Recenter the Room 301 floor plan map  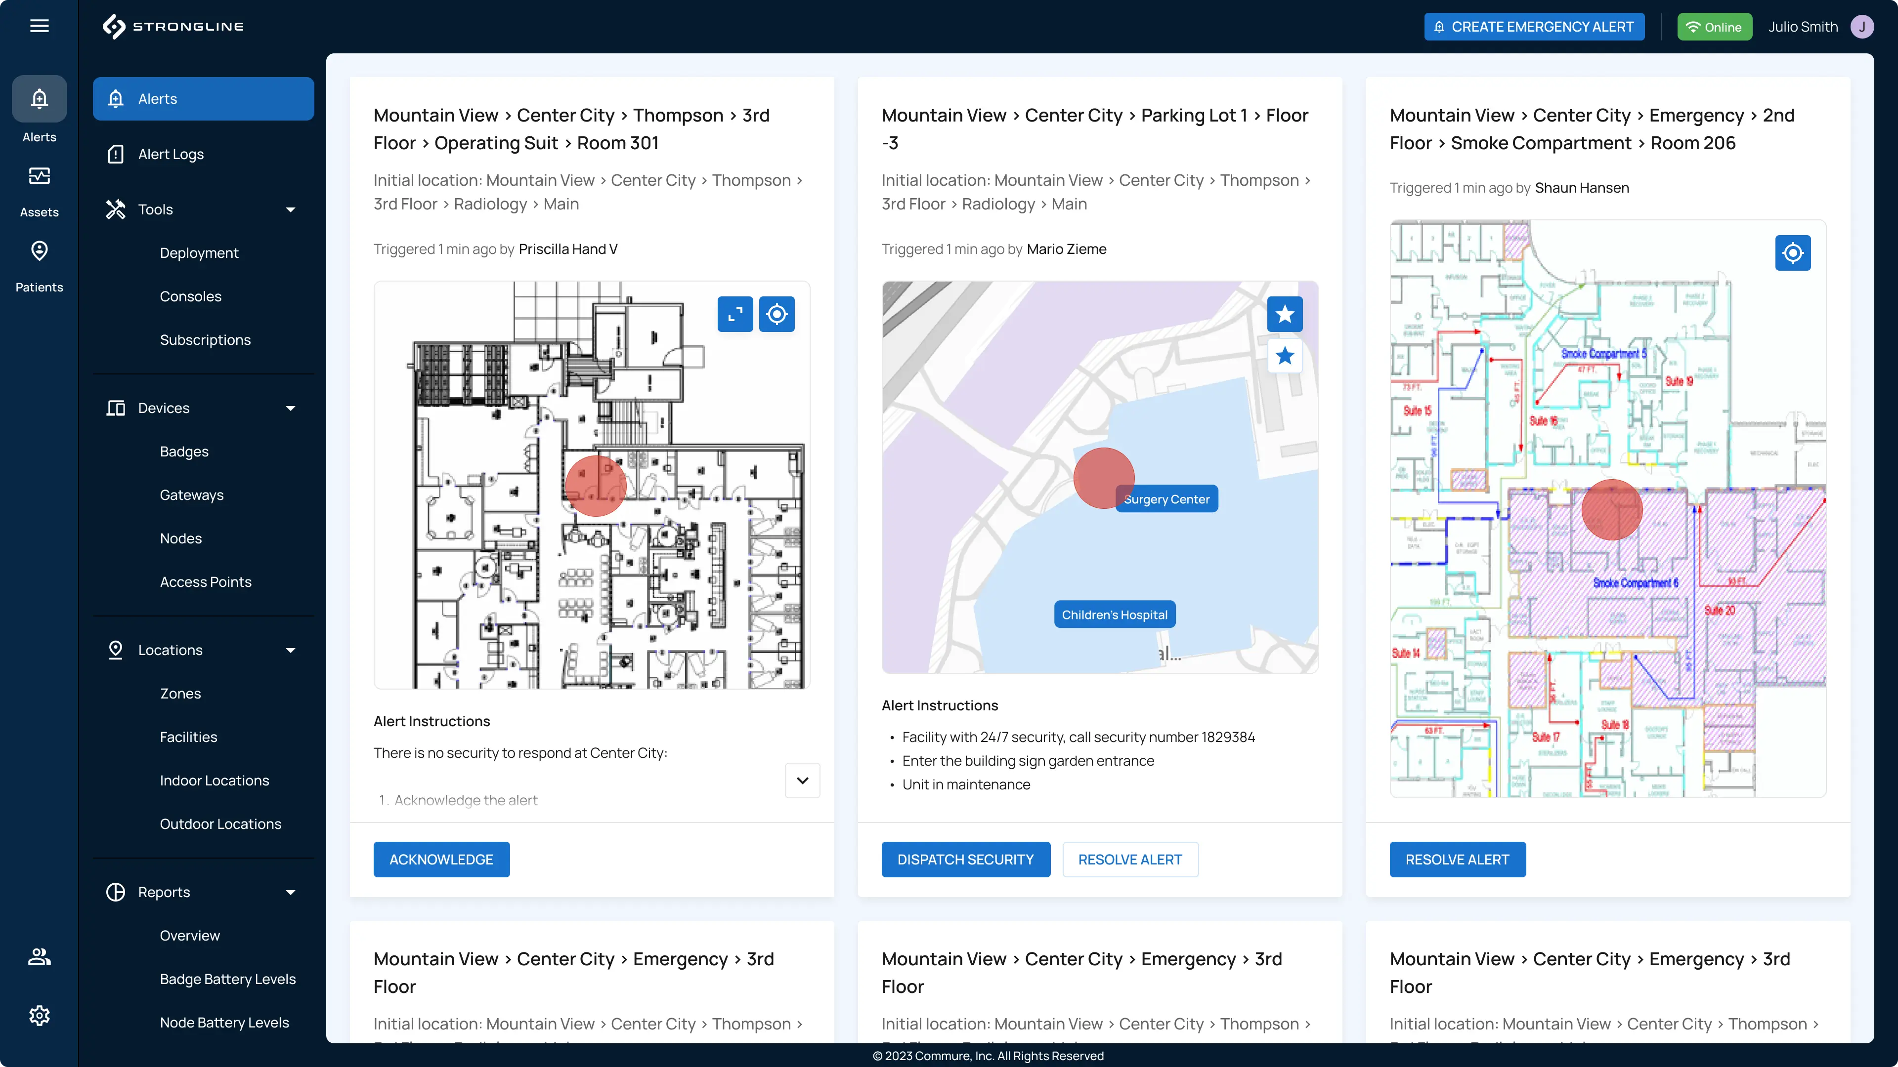tap(776, 315)
